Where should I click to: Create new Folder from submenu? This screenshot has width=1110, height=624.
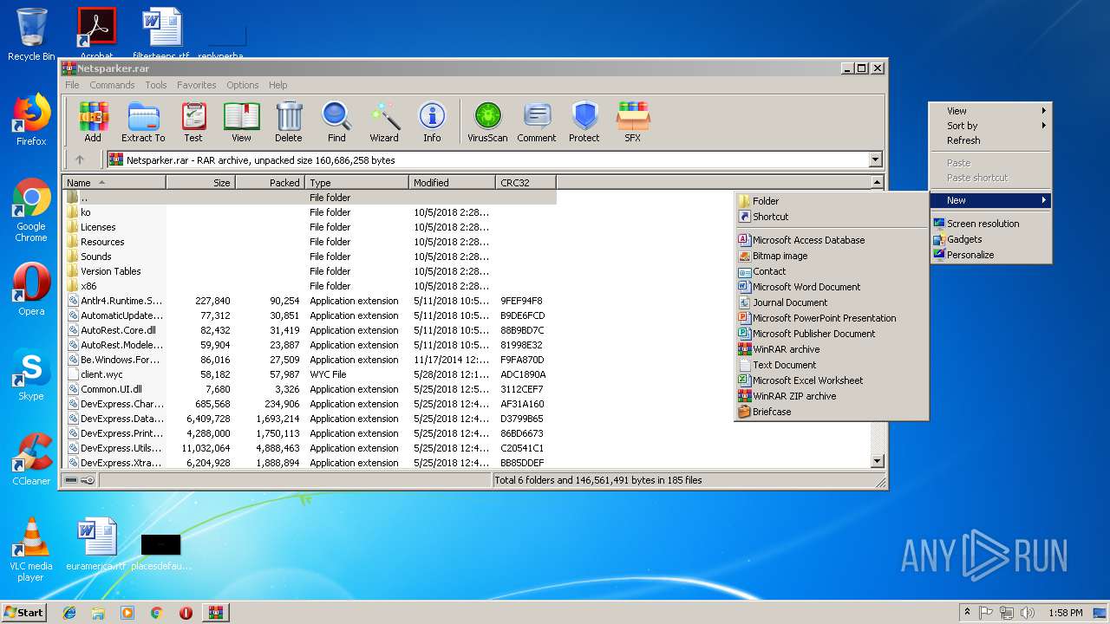pos(832,201)
